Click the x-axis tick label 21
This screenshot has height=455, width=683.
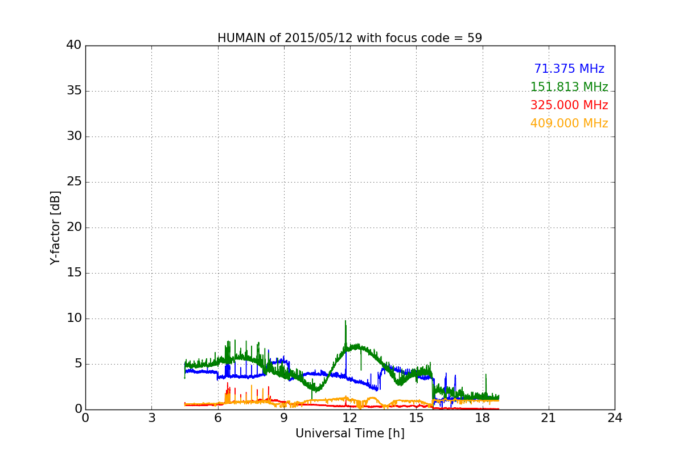pyautogui.click(x=549, y=417)
